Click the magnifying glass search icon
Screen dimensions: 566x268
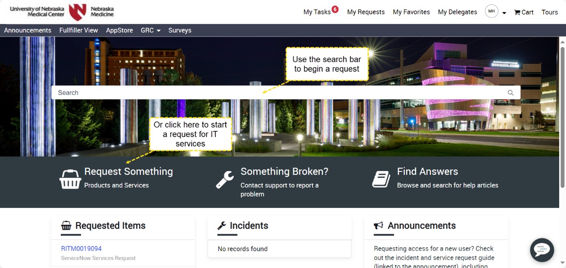coord(510,93)
